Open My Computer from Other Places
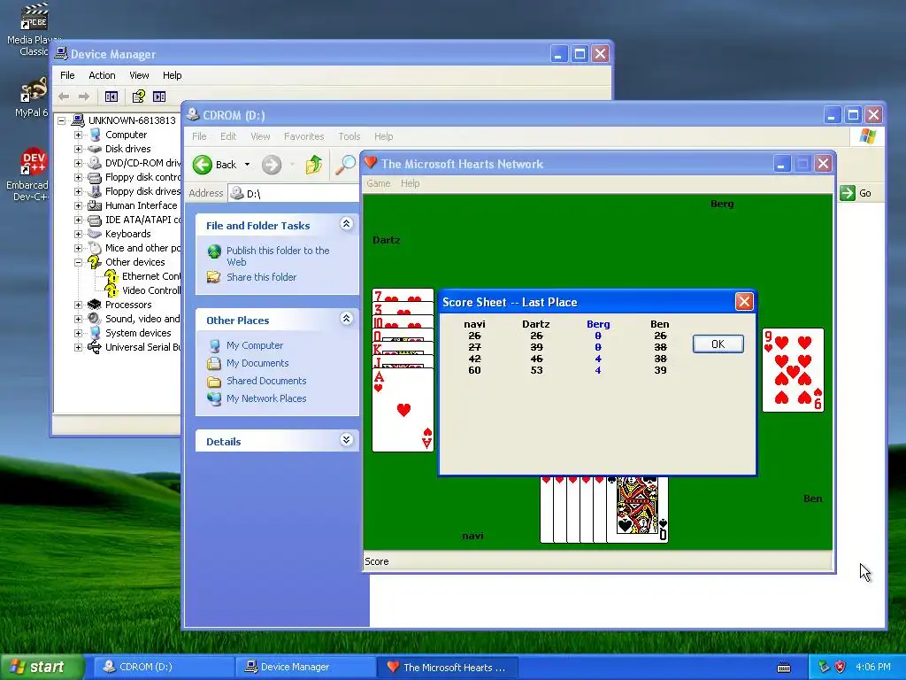The height and width of the screenshot is (680, 906). tap(255, 345)
